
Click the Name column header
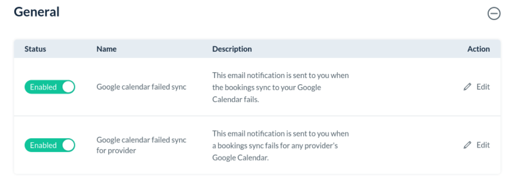click(x=107, y=49)
